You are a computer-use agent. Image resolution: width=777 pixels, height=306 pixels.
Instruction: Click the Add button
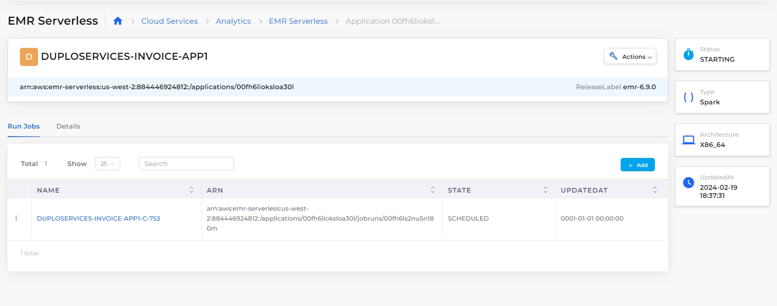tap(638, 165)
